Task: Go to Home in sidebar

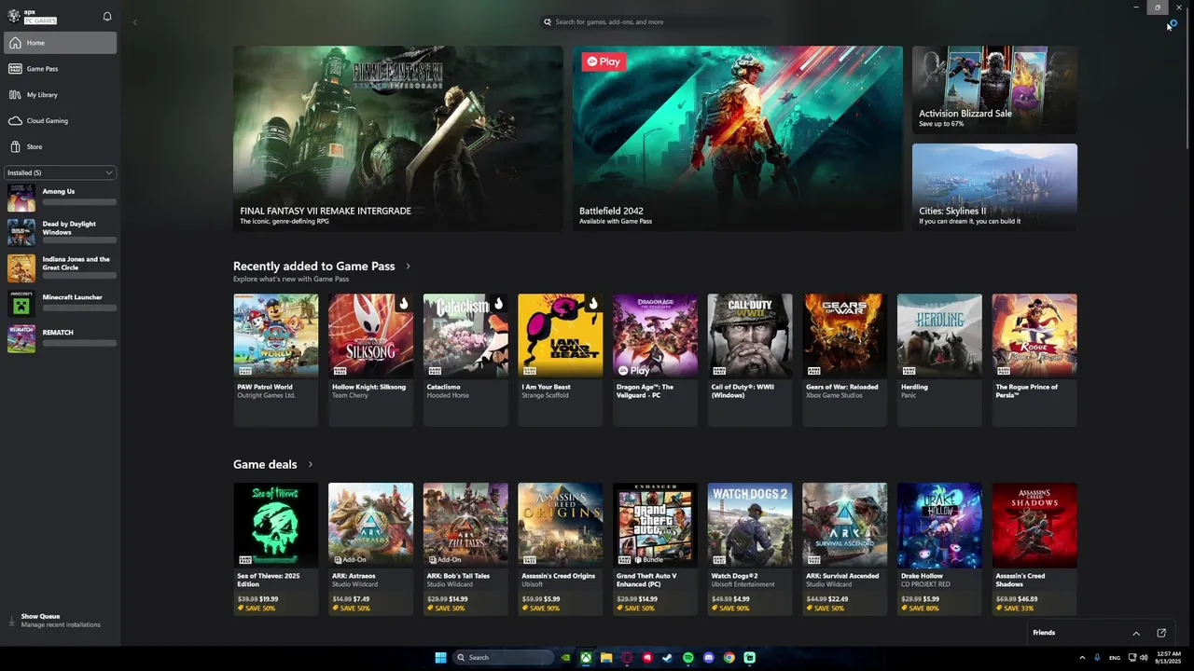Action: [61, 43]
